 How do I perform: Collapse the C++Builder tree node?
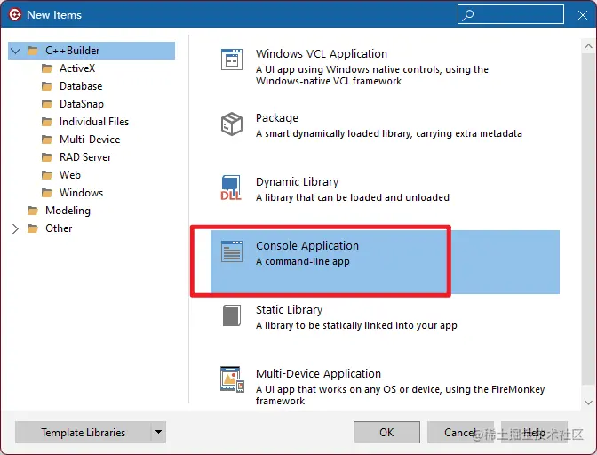pos(16,51)
